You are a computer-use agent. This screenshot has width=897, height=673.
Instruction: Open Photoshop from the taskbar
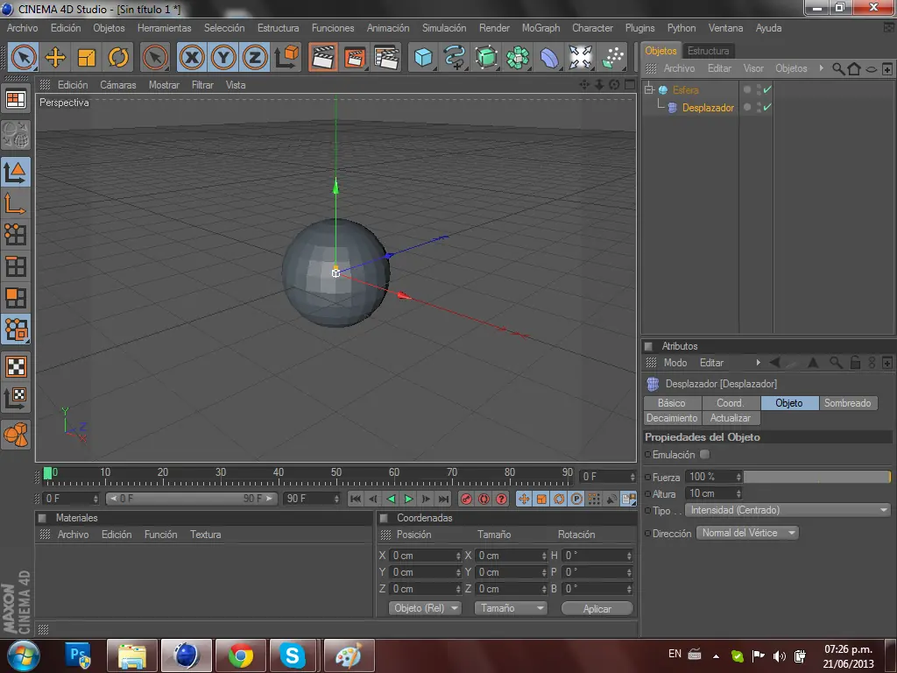(x=79, y=655)
